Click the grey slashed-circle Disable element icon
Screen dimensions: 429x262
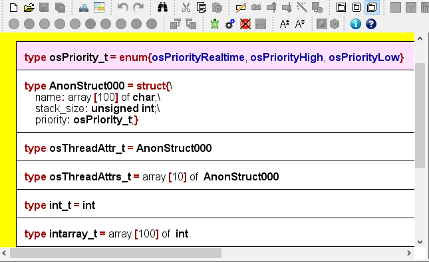tap(322, 25)
